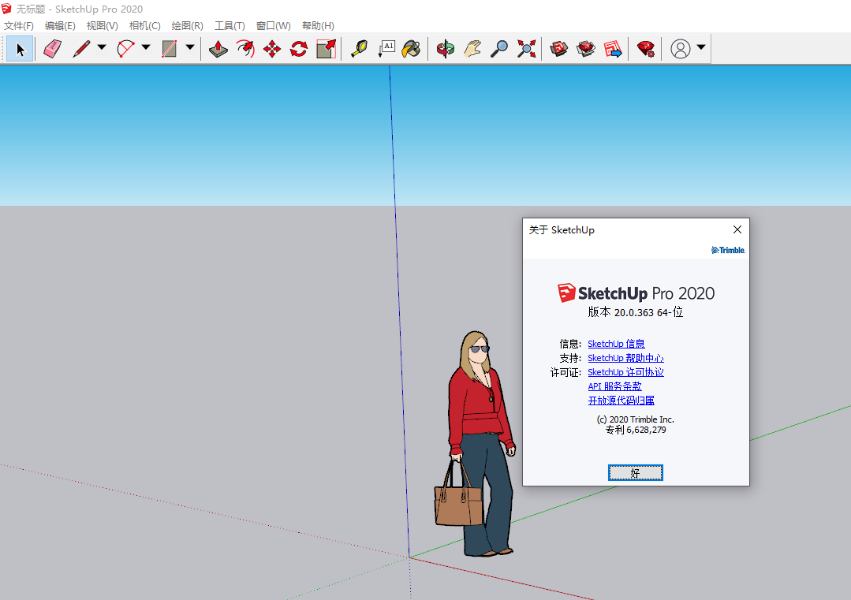The image size is (851, 600).
Task: Choose the Text label tool
Action: pos(386,49)
